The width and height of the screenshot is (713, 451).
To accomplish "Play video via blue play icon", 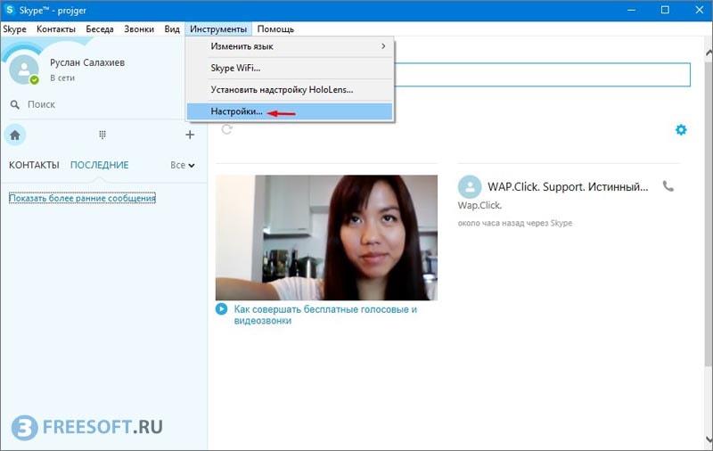I will [x=221, y=309].
